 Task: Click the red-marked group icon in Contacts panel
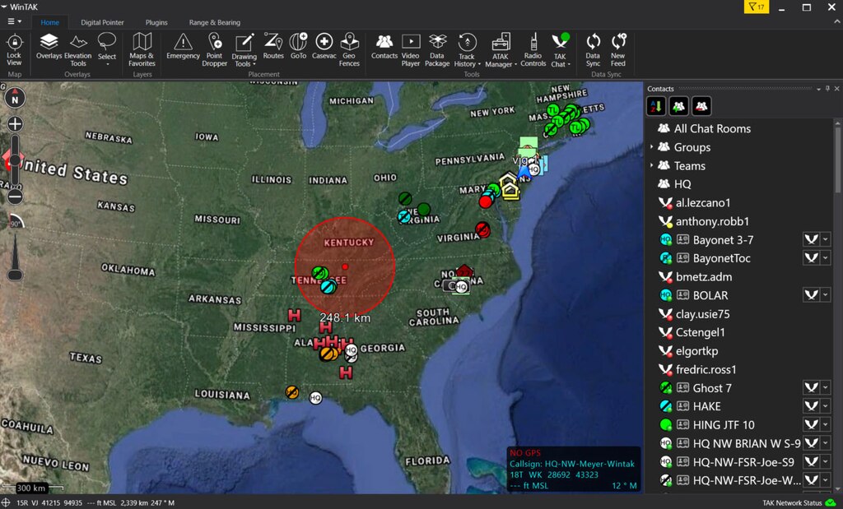(701, 106)
